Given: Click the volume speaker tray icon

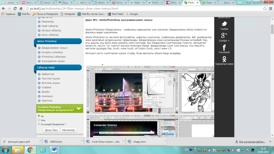Looking at the screenshot, I should point(224,150).
